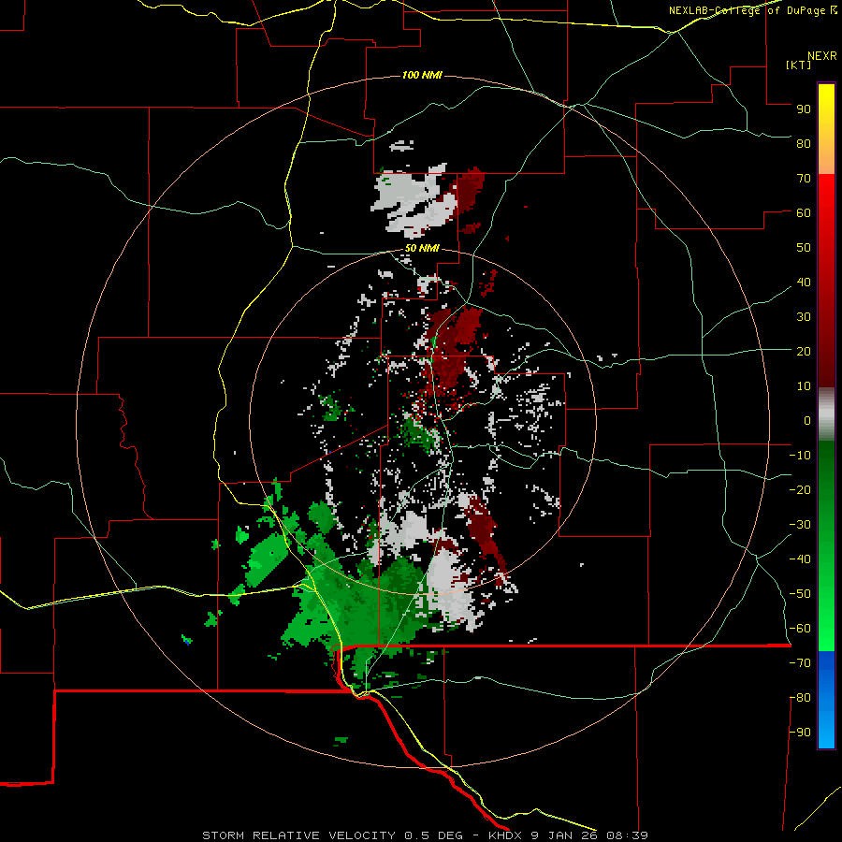This screenshot has height=842, width=842.
Task: Click the storm relative velocity caption
Action: click(x=425, y=835)
